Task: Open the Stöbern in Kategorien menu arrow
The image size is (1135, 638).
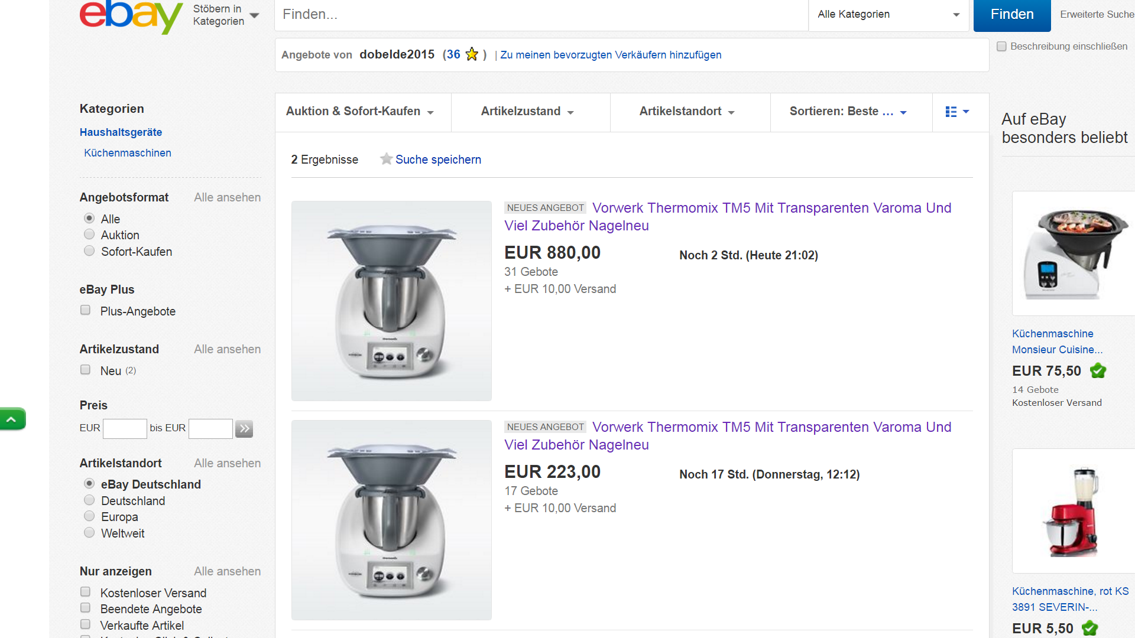Action: point(254,15)
